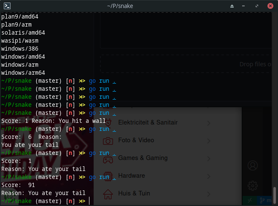The width and height of the screenshot is (278, 206).
Task: Select the Games & Gaming category label
Action: tap(143, 158)
